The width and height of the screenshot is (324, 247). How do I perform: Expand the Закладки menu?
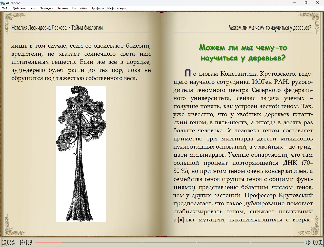click(47, 8)
